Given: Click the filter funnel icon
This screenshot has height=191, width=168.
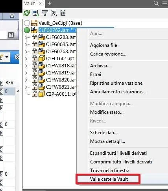Looking at the screenshot, I should tap(45, 13).
